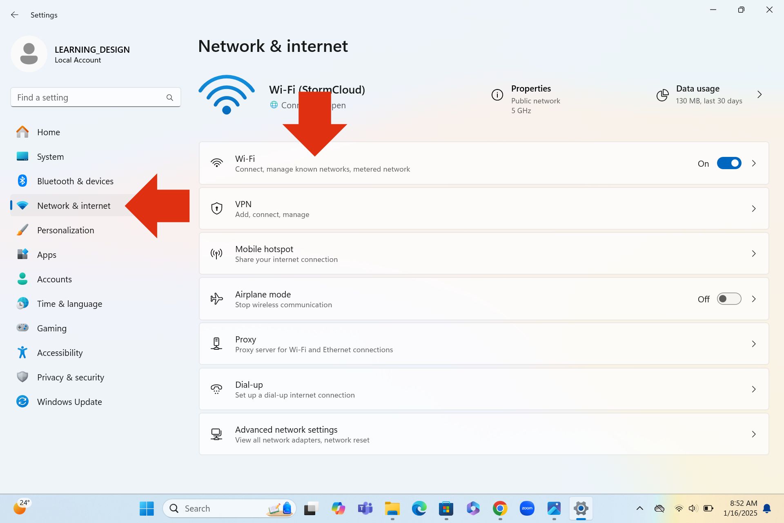Open Google Chrome from the taskbar
784x523 pixels.
tap(500, 508)
